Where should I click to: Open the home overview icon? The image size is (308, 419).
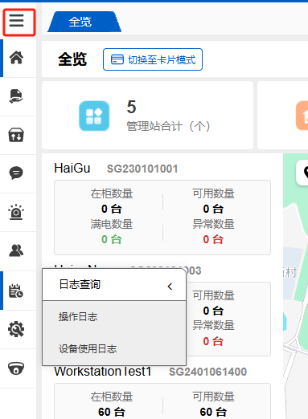point(16,58)
